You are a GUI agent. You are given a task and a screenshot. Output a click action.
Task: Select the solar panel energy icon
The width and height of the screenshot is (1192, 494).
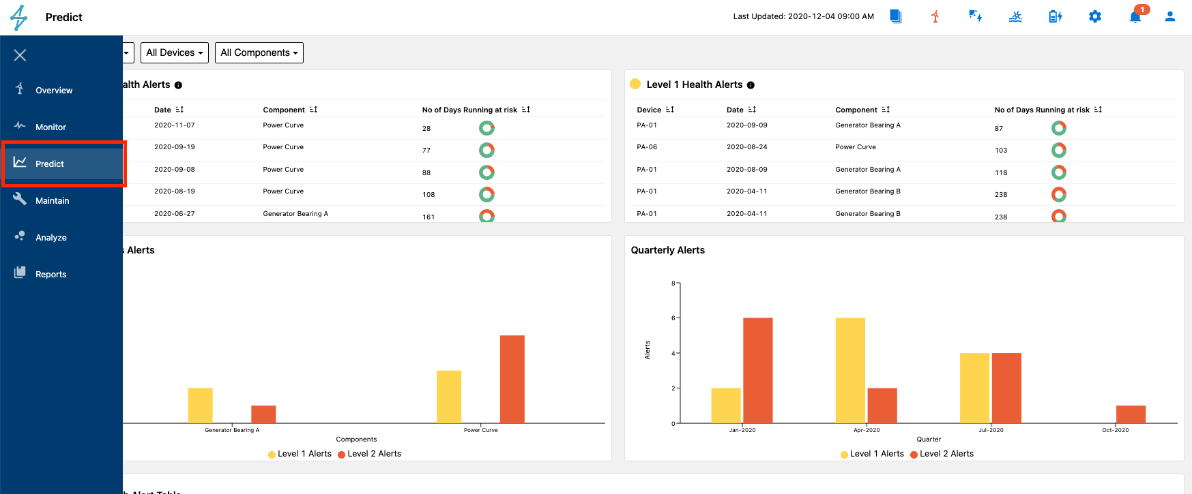(x=975, y=16)
